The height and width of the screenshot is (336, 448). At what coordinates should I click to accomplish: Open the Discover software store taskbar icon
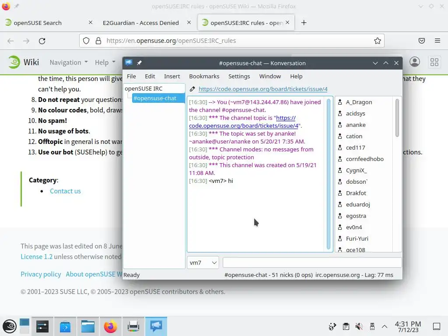pos(65,326)
